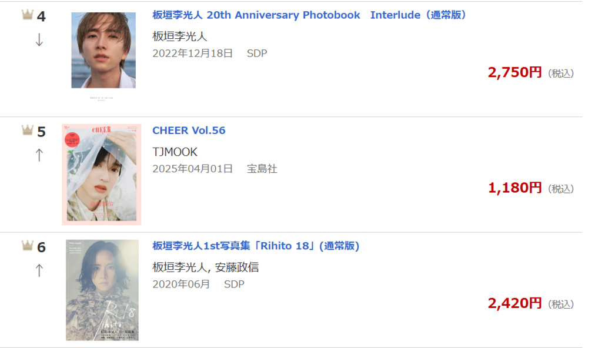602x348 pixels.
Task: Click the 2,750円 price
Action: click(514, 72)
